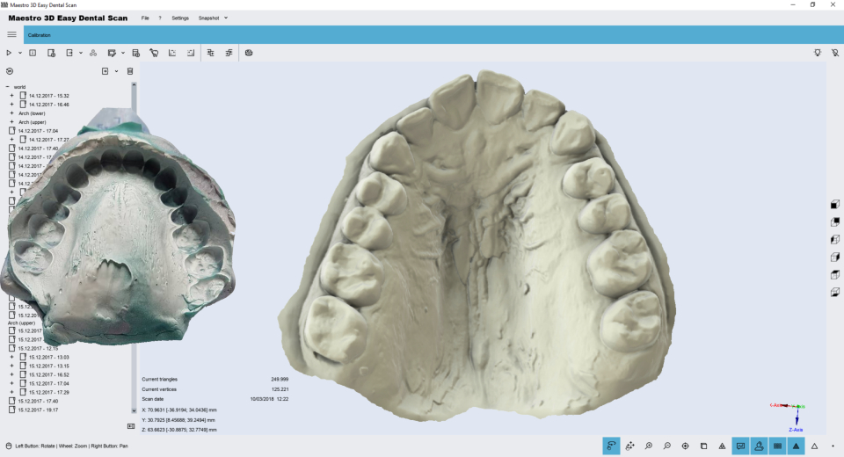844x457 pixels.
Task: Expand the Arch (lower) node
Action: pos(11,113)
